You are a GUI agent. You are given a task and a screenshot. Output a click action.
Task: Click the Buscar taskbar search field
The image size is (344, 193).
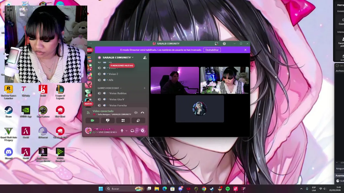click(x=125, y=189)
